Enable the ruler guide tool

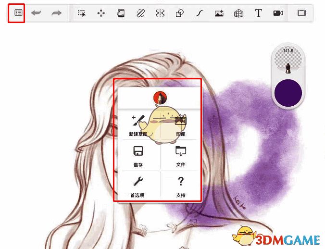pyautogui.click(x=141, y=13)
